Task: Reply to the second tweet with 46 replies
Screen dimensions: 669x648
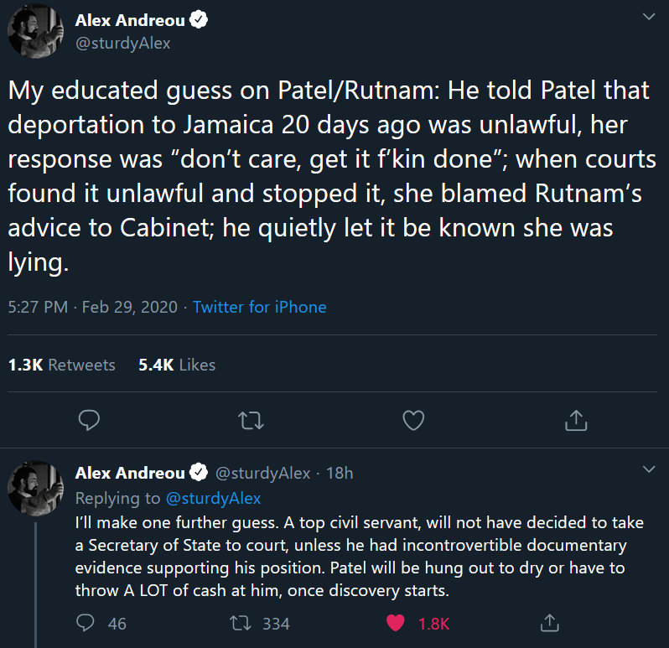Action: point(85,623)
